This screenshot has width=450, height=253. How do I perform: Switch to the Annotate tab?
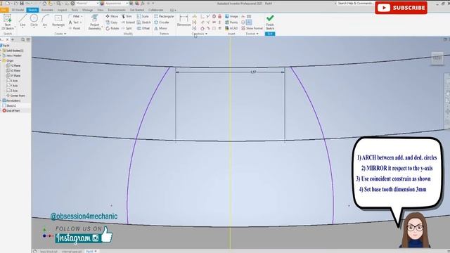point(47,10)
